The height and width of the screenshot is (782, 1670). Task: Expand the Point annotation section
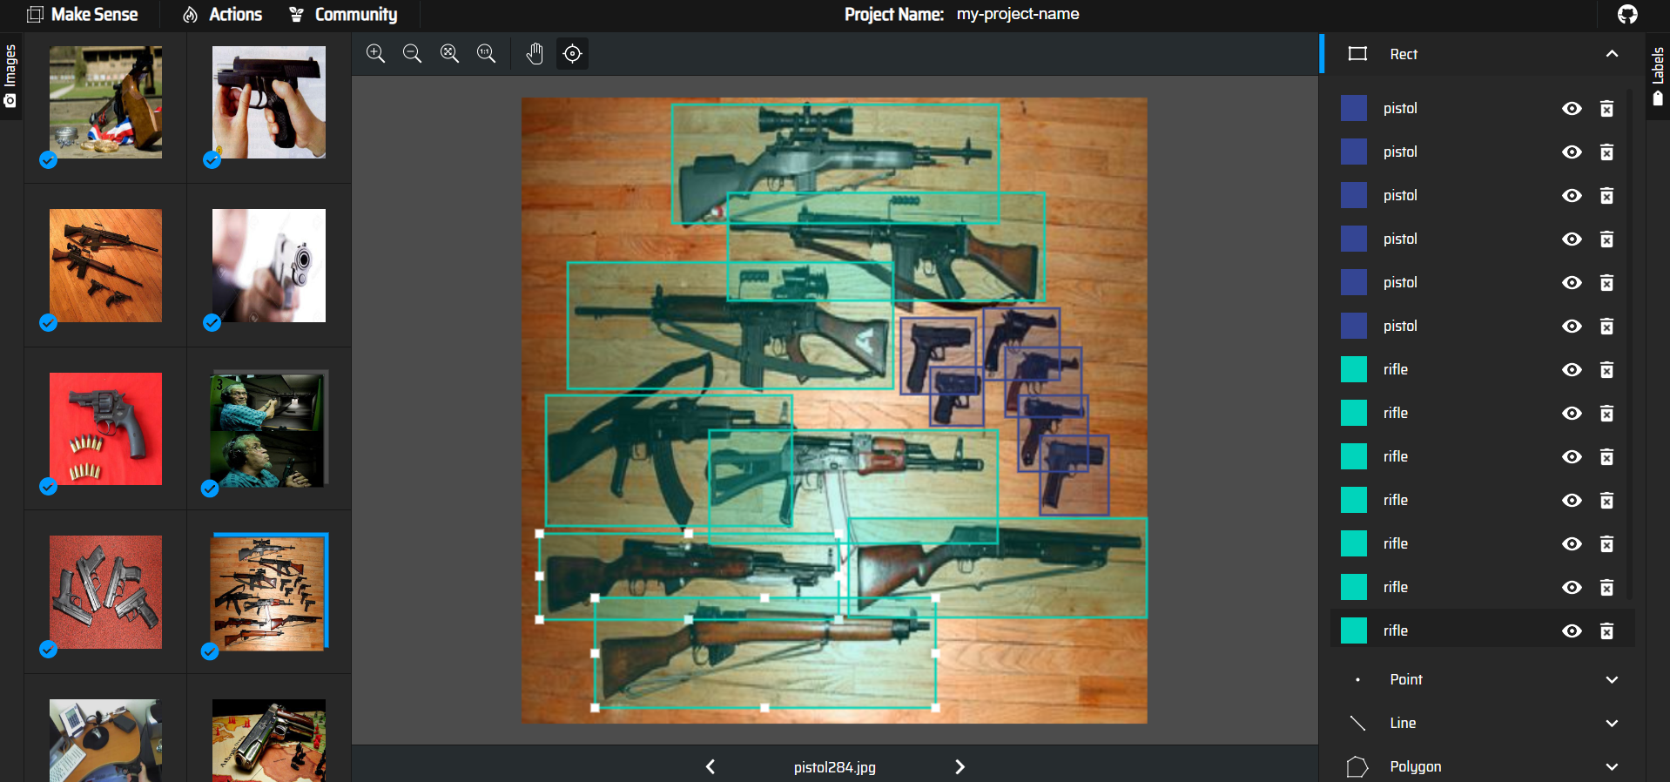[1612, 680]
